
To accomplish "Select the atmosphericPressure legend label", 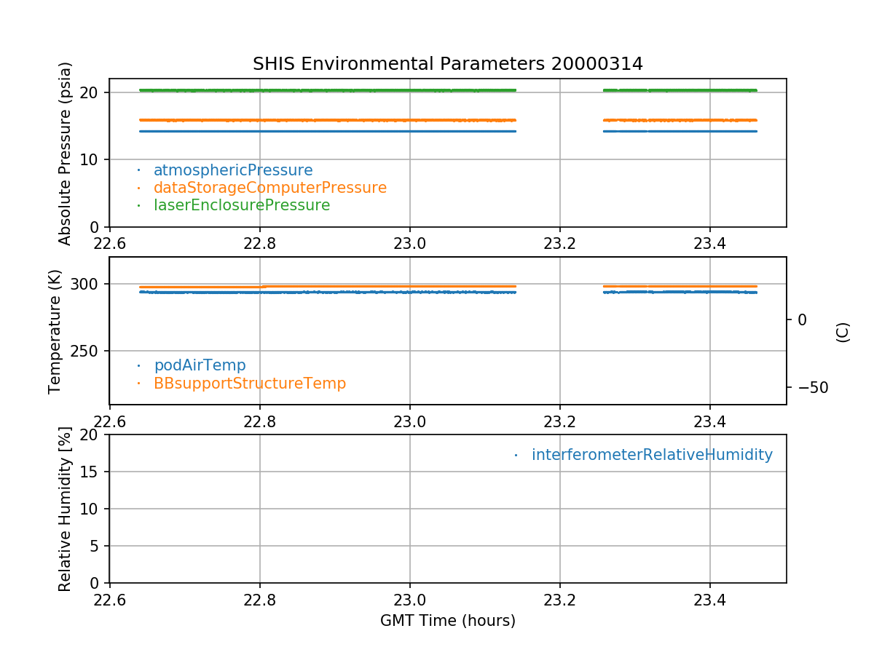I will (x=233, y=170).
